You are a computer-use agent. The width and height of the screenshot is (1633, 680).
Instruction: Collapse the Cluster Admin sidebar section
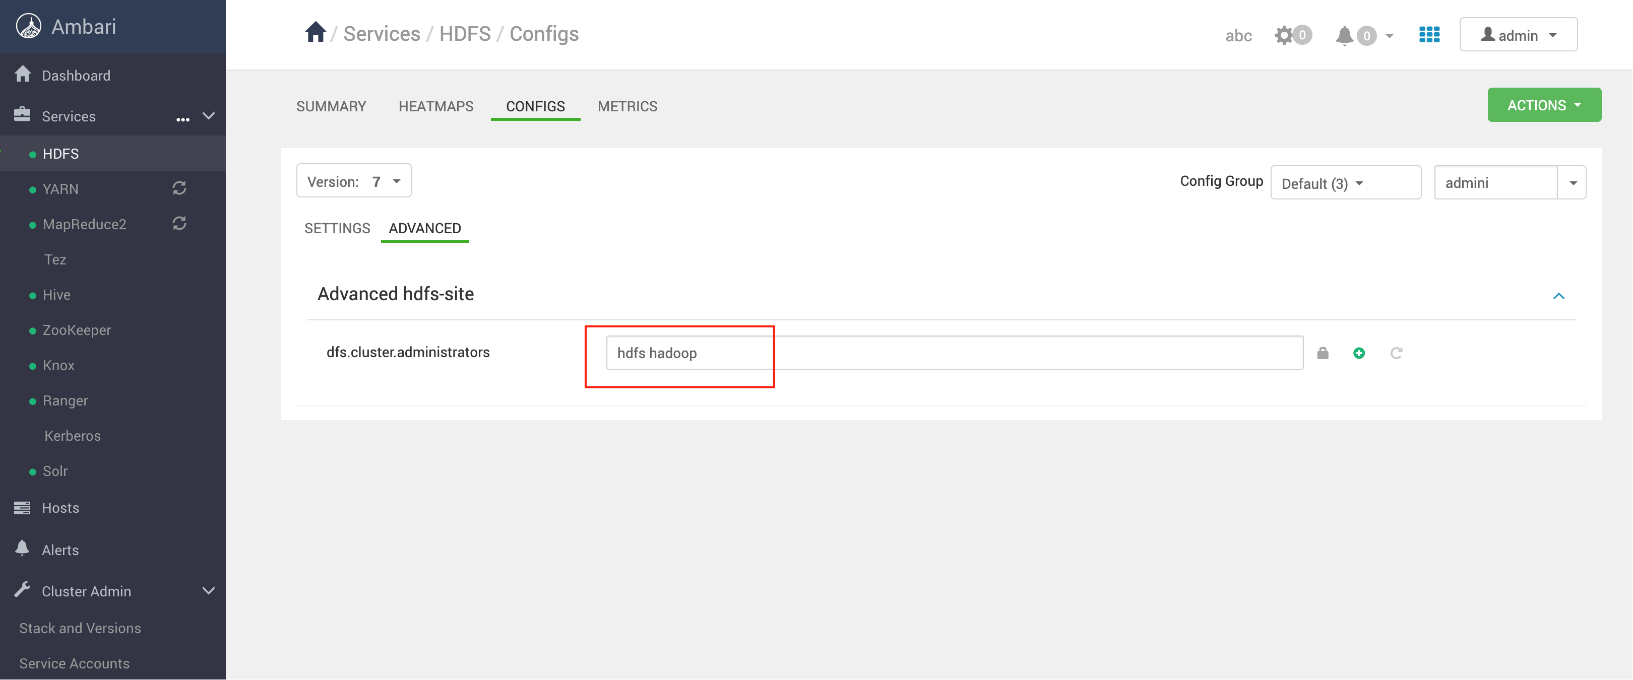[208, 591]
